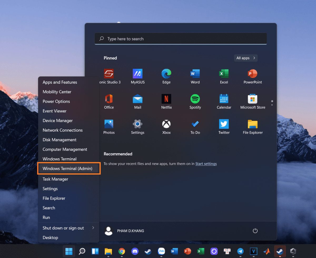316x258 pixels.
Task: Choose Power Options in the context menu
Action: (69, 101)
